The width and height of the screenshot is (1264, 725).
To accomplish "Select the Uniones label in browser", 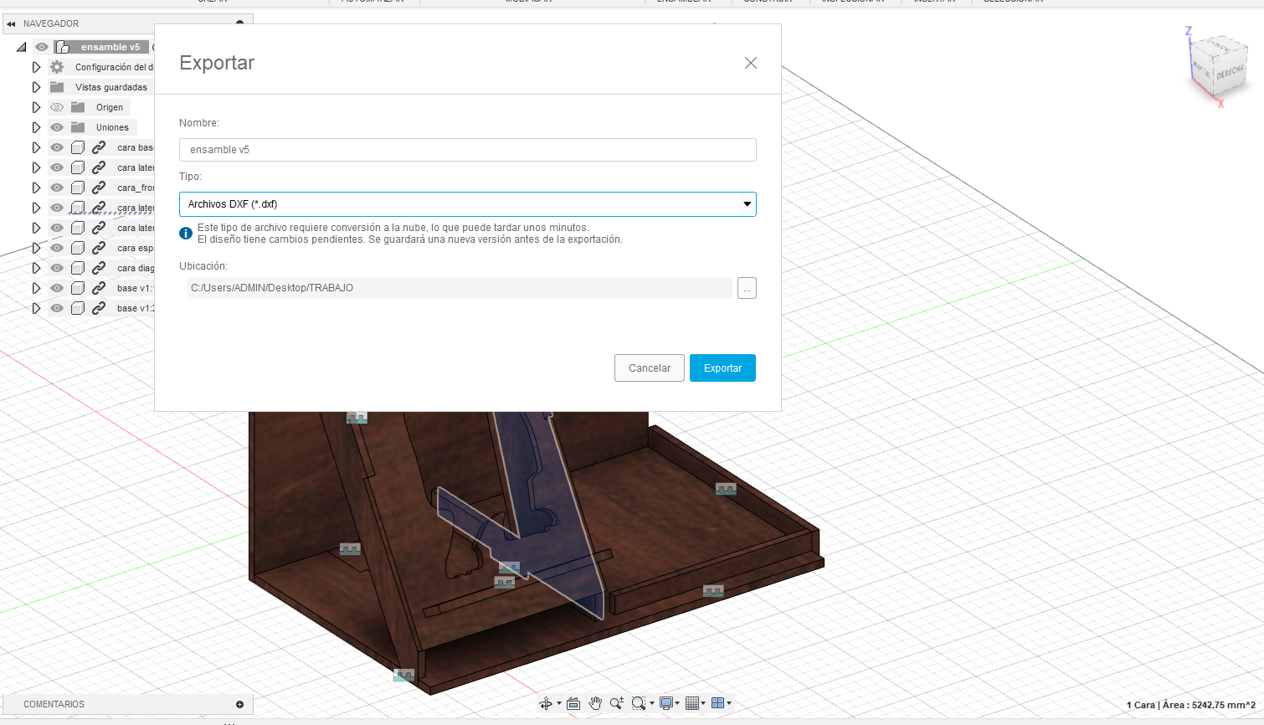I will click(112, 127).
